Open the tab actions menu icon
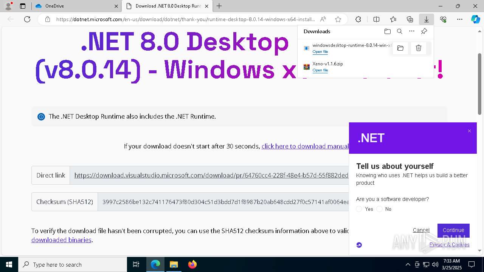484x272 pixels. click(x=23, y=6)
